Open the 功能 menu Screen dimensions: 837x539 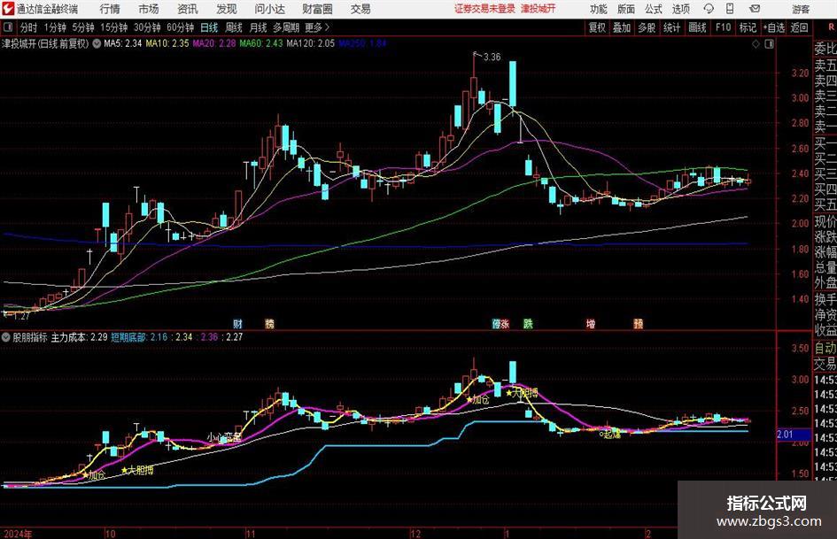coord(599,9)
